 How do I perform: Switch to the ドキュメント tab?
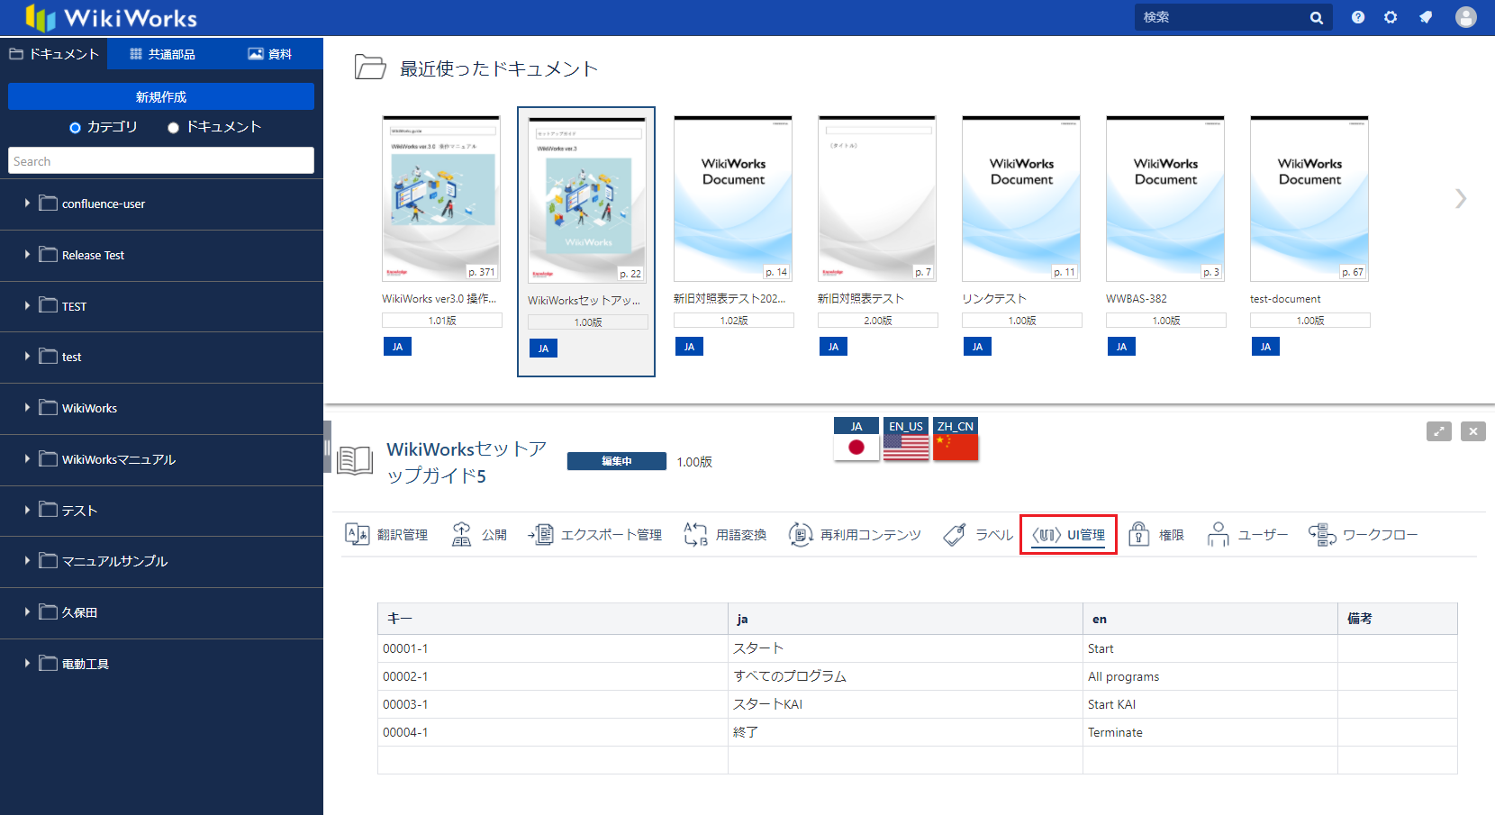pos(54,54)
